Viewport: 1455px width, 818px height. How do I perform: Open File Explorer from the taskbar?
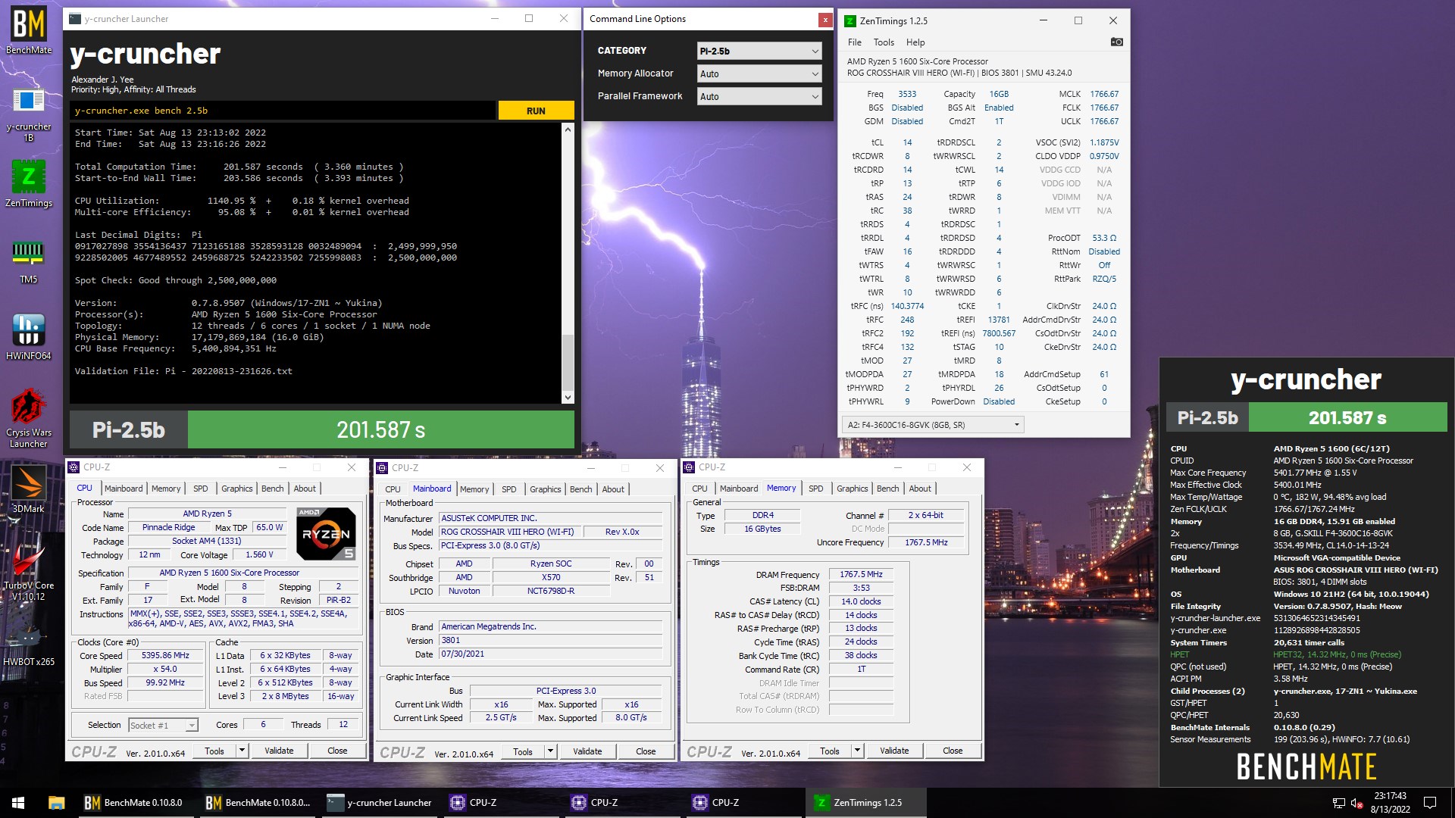point(56,803)
